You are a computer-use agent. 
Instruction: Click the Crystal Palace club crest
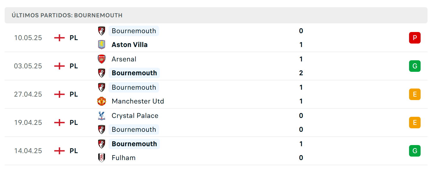[x=102, y=116]
